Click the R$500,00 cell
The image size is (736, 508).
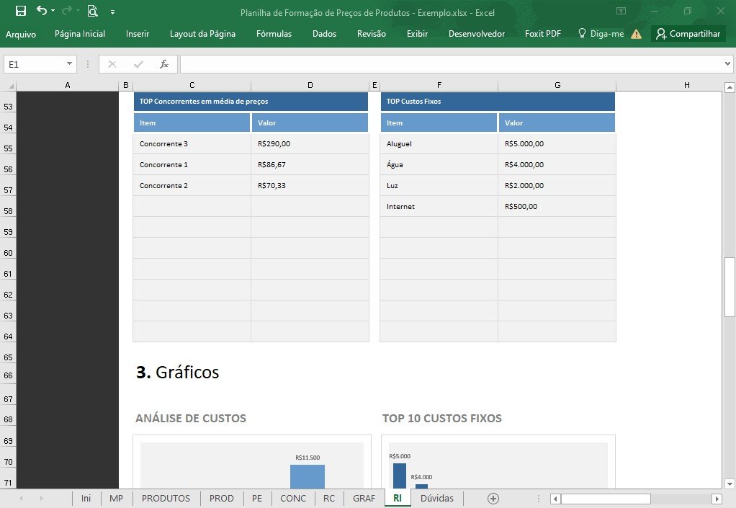tap(557, 207)
